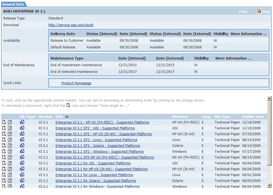Open Enterprise XI 3.1 - HP-UX (PA-RISC) Supported Platforms
Screen dimensions: 273x195
coord(102,122)
